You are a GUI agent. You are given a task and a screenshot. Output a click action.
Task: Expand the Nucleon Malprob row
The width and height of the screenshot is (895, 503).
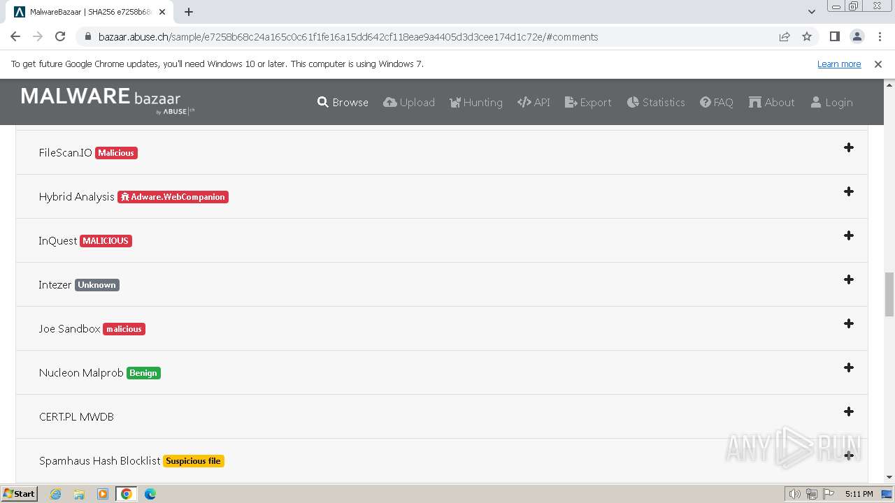[x=848, y=368]
